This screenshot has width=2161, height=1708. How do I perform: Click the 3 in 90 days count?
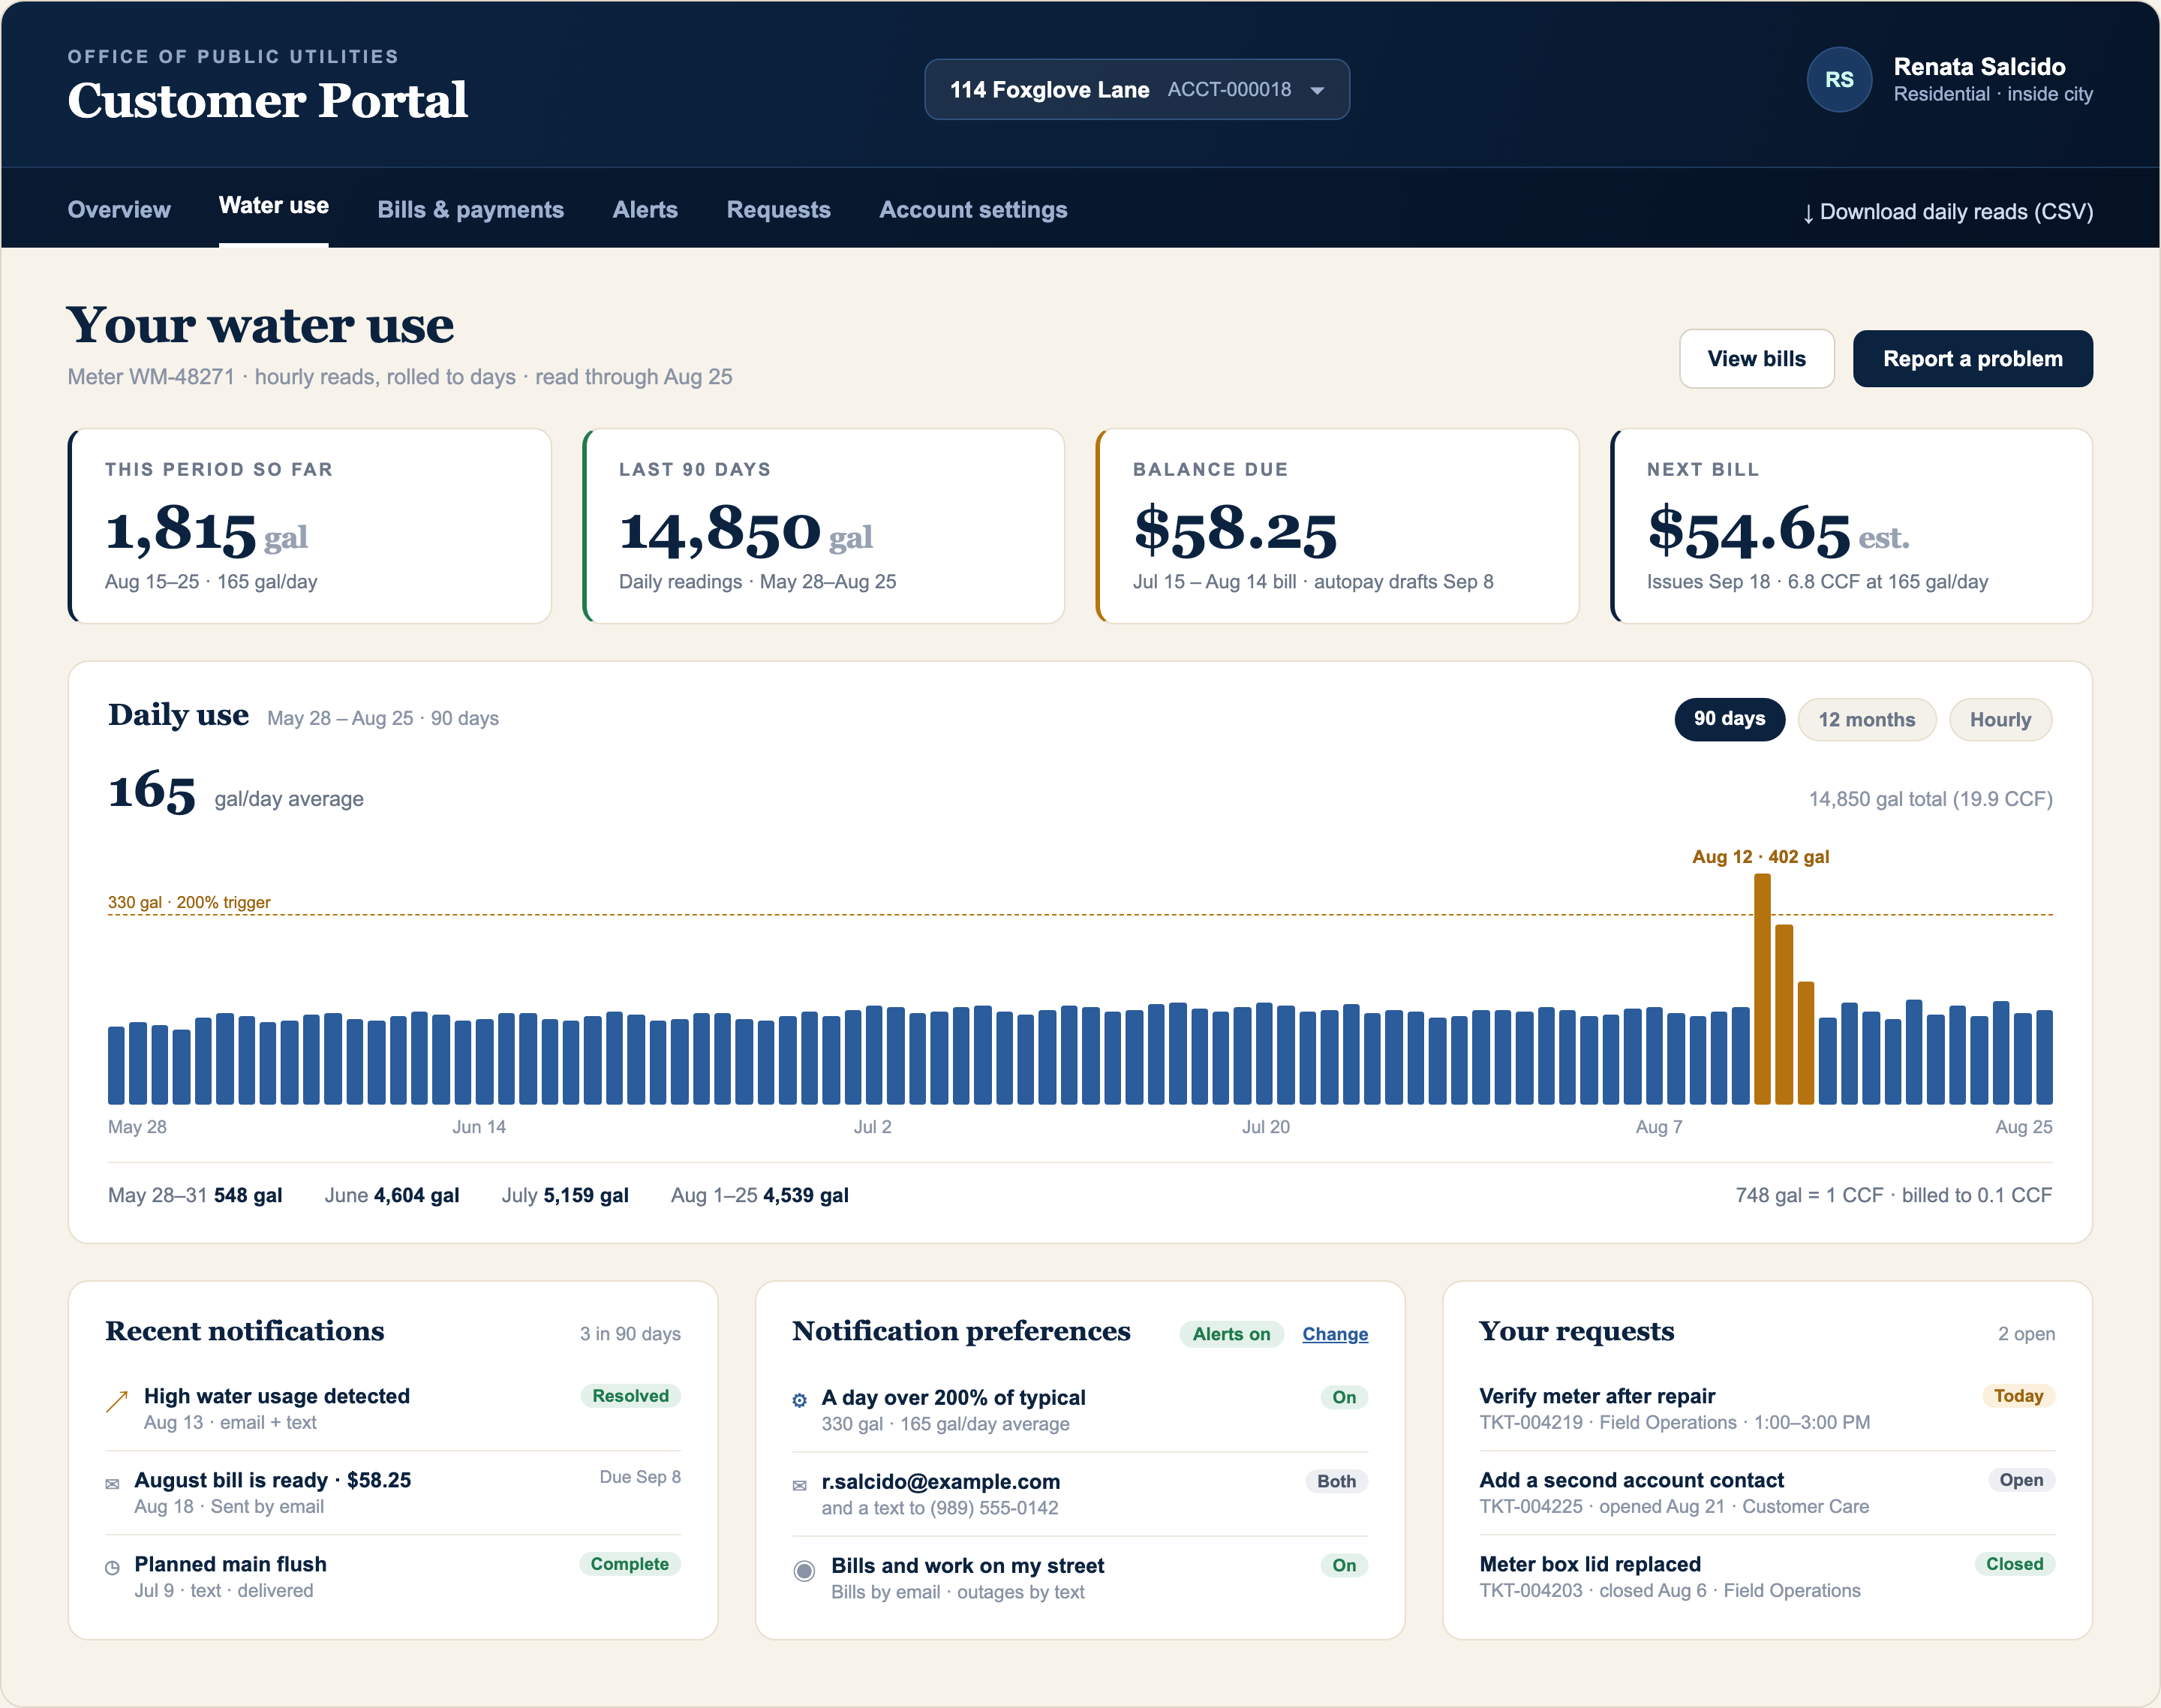630,1334
